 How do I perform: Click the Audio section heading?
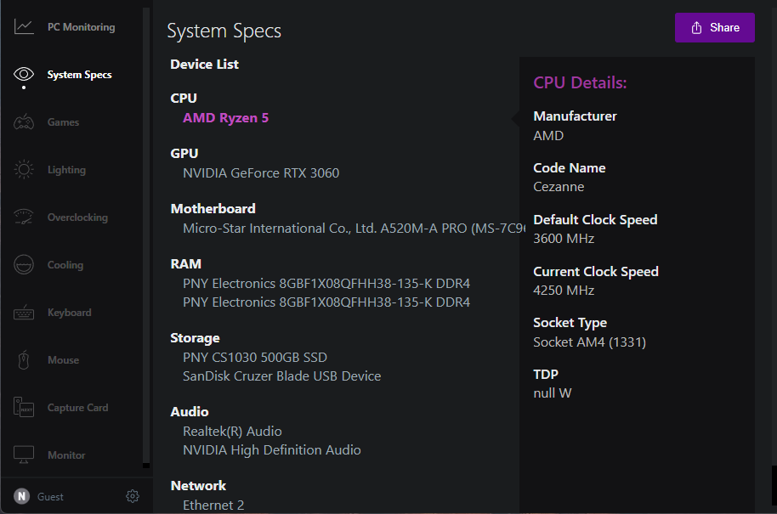190,412
